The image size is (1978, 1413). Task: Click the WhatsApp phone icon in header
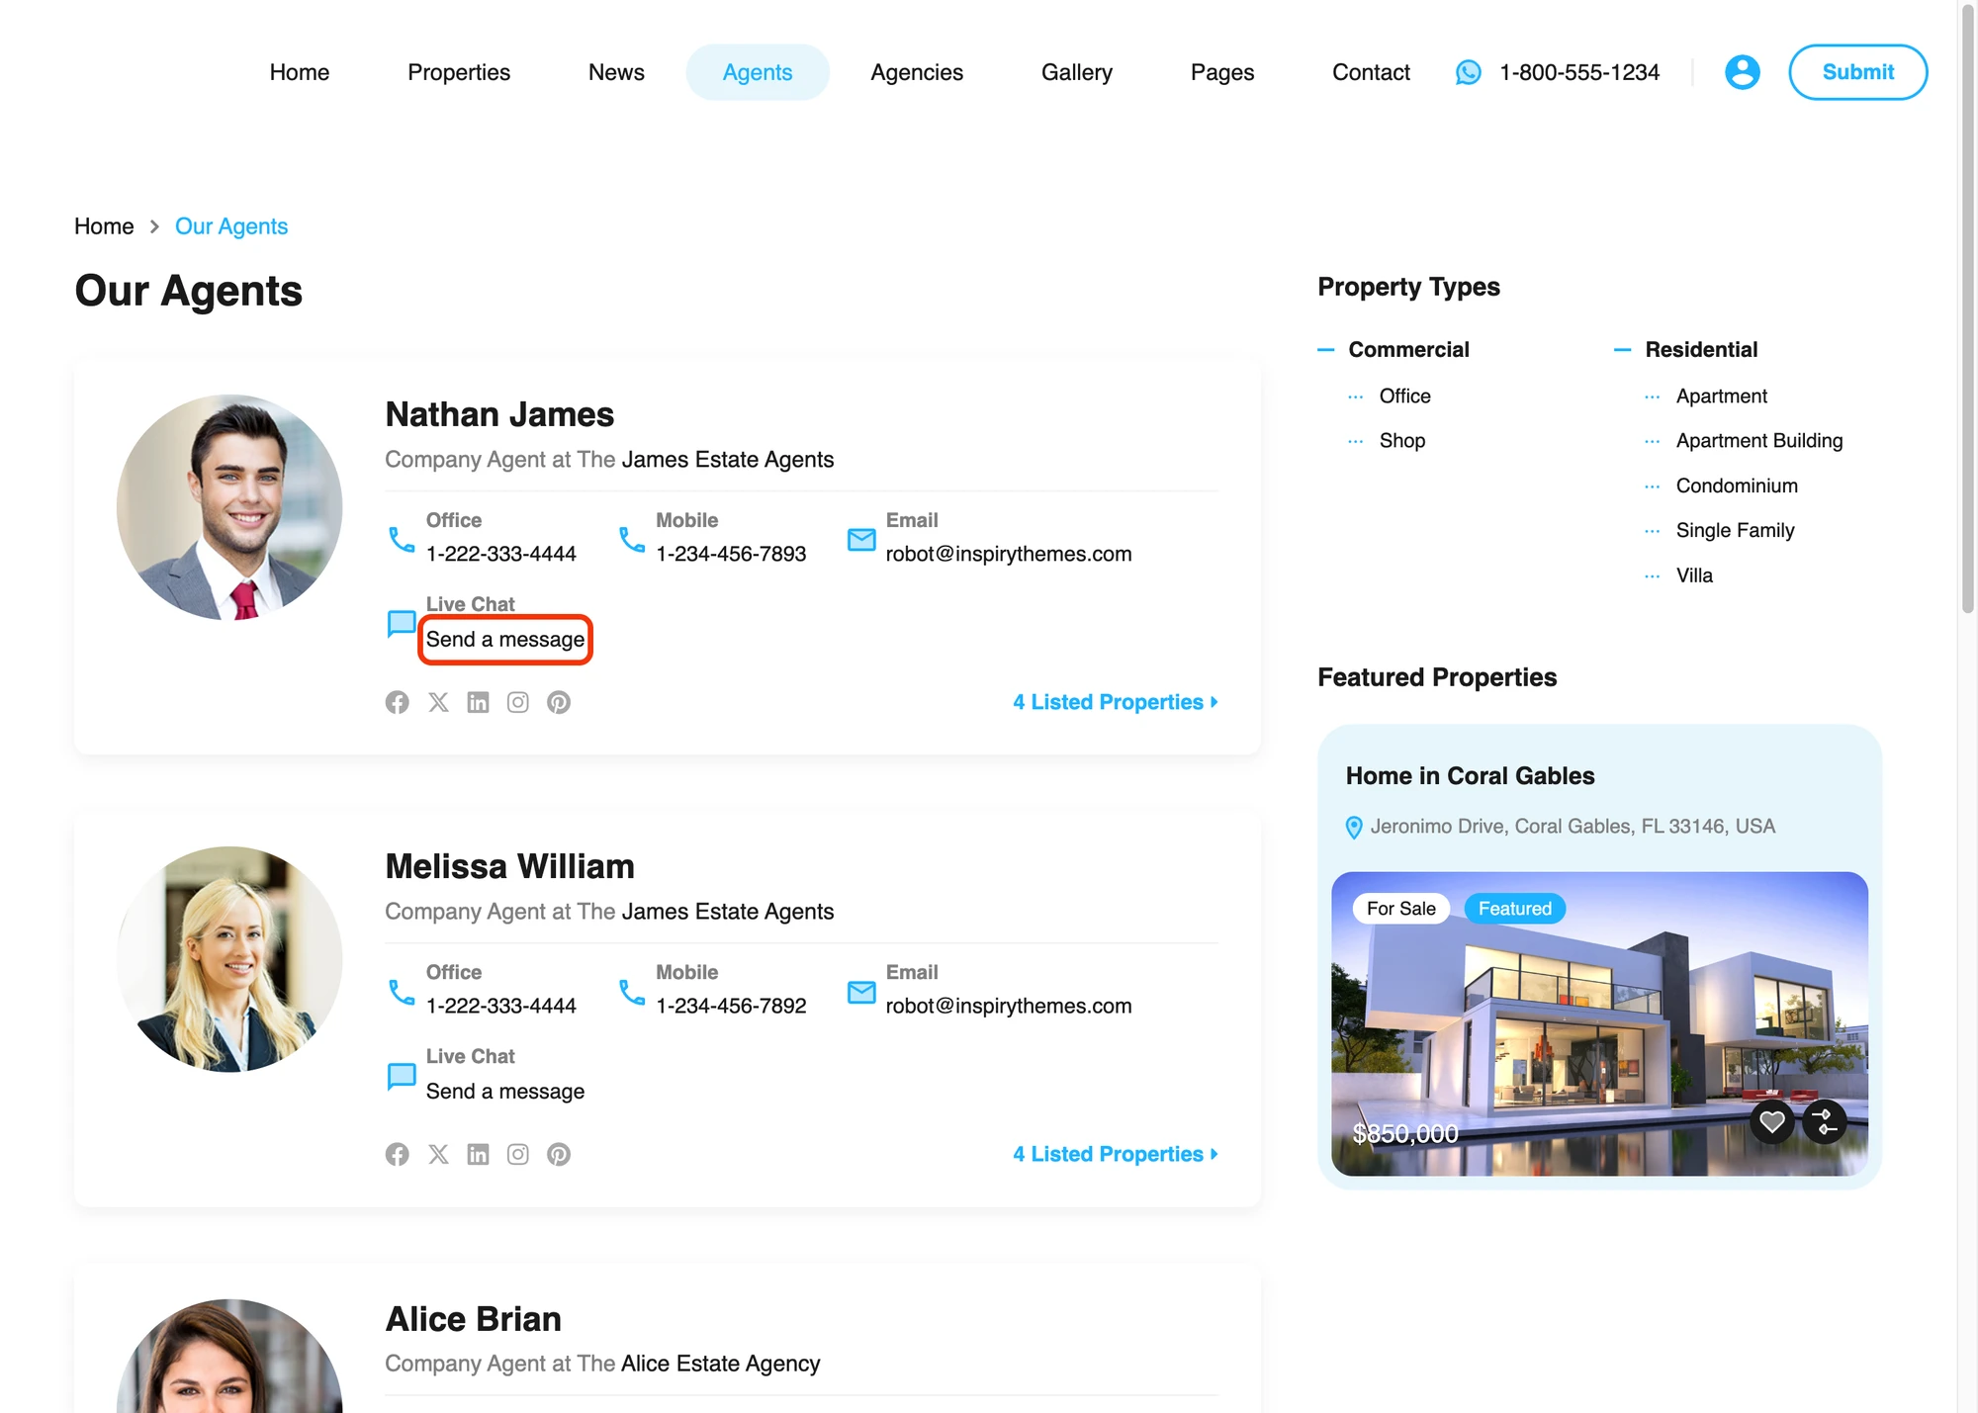(x=1468, y=72)
